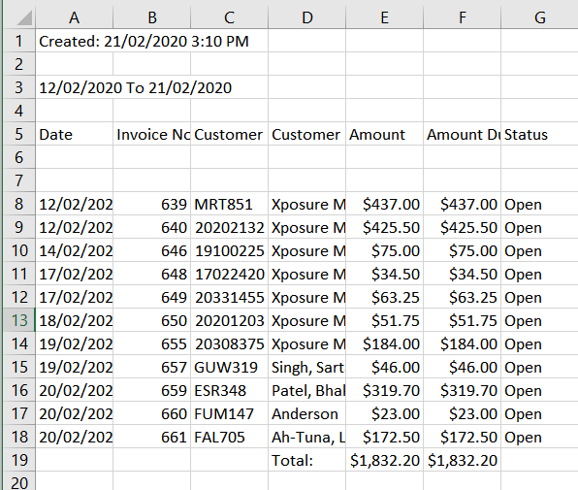Click the Ah-Tuna customer name cell
The height and width of the screenshot is (490, 578).
pyautogui.click(x=307, y=437)
